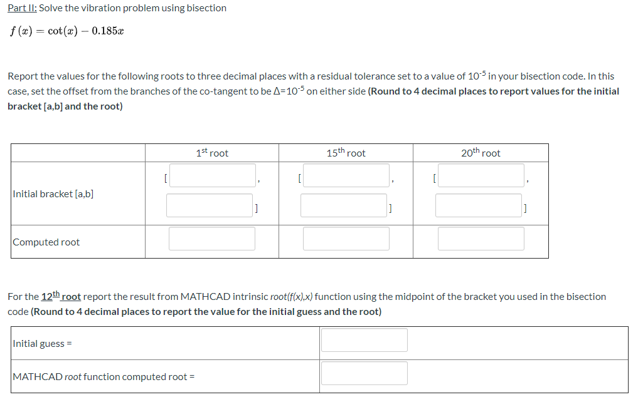
Task: Click the upper bound field for 15th root bracket
Action: click(x=343, y=205)
